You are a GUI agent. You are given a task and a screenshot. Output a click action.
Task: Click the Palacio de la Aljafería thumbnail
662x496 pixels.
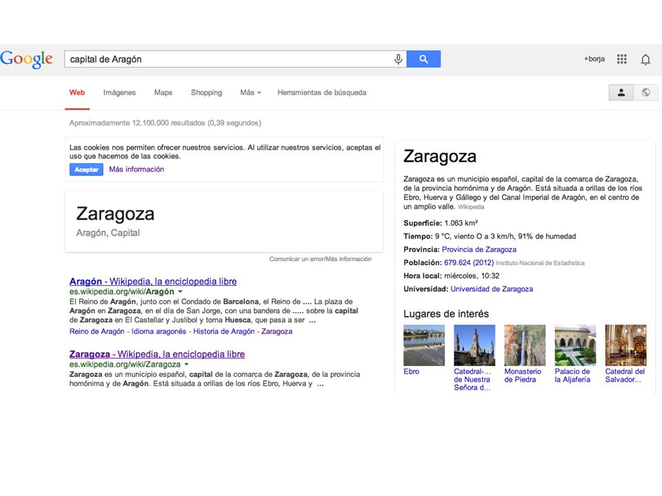tap(575, 345)
